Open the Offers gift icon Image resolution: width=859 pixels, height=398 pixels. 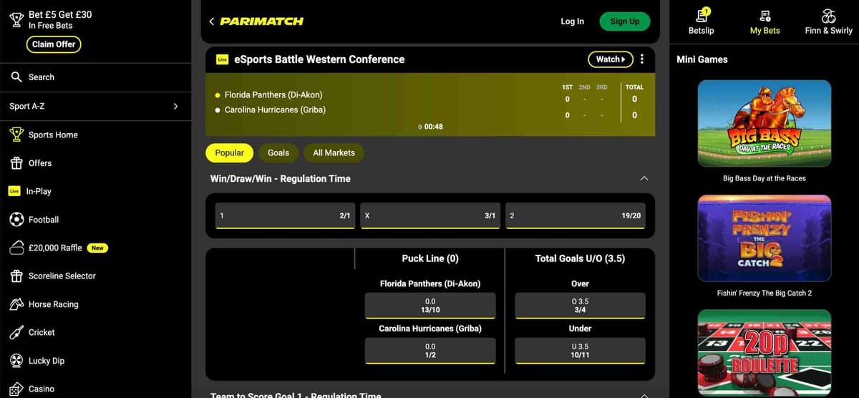16,163
